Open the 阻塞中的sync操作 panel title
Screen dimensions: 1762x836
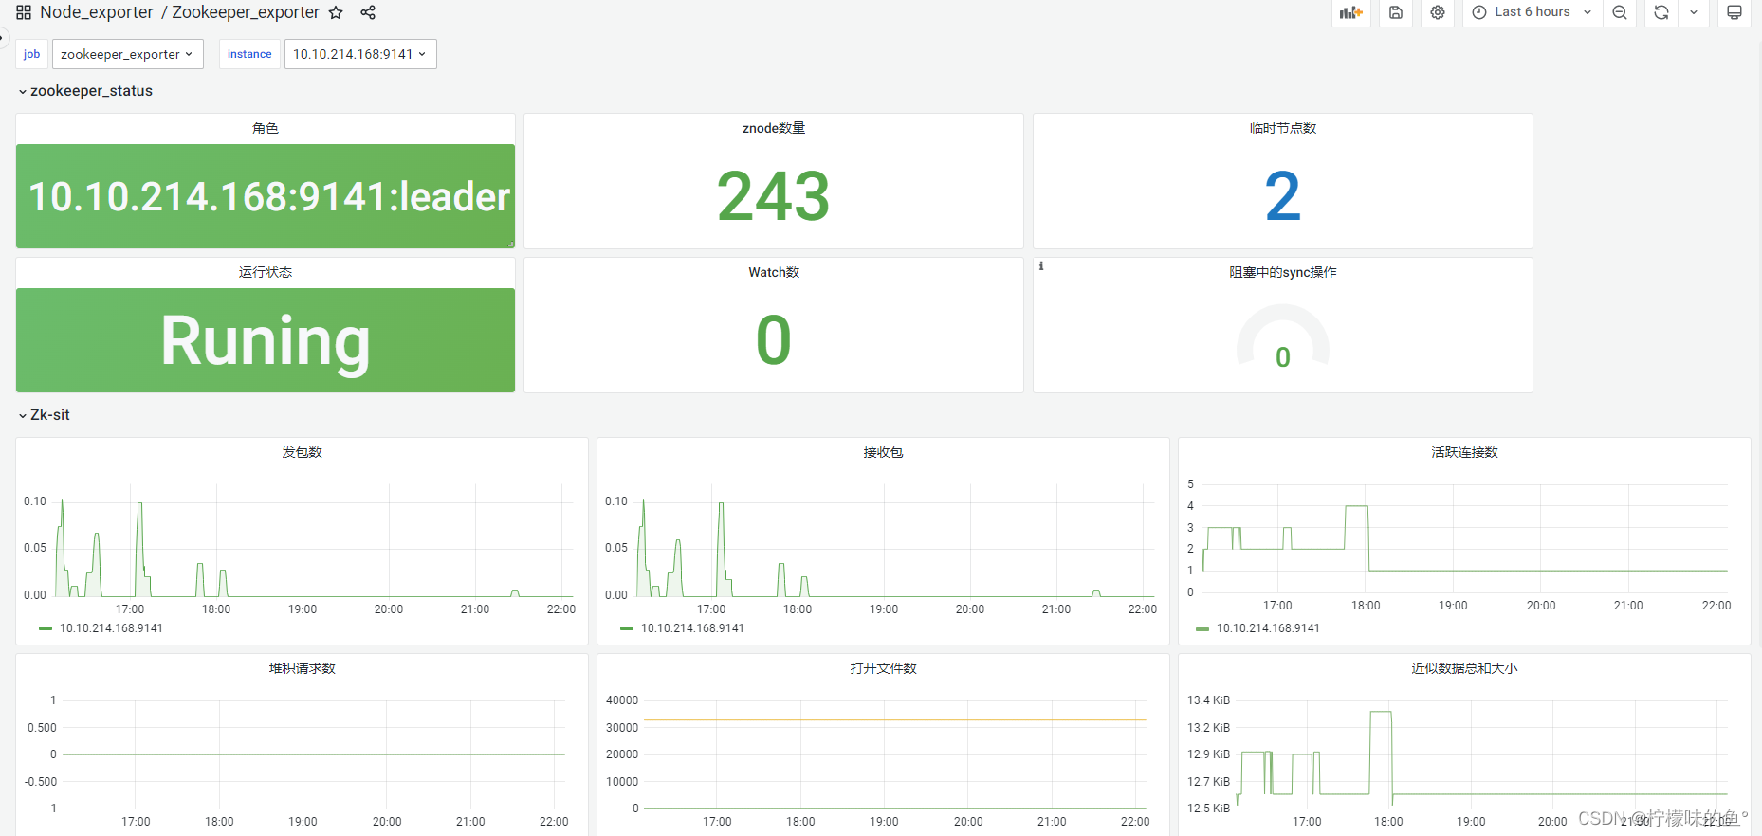[1283, 272]
